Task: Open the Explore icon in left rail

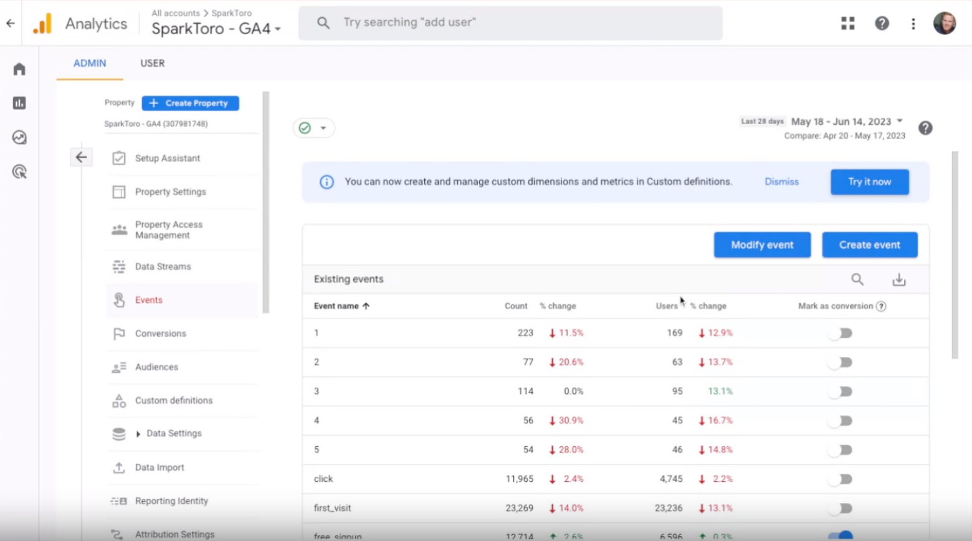Action: point(19,137)
